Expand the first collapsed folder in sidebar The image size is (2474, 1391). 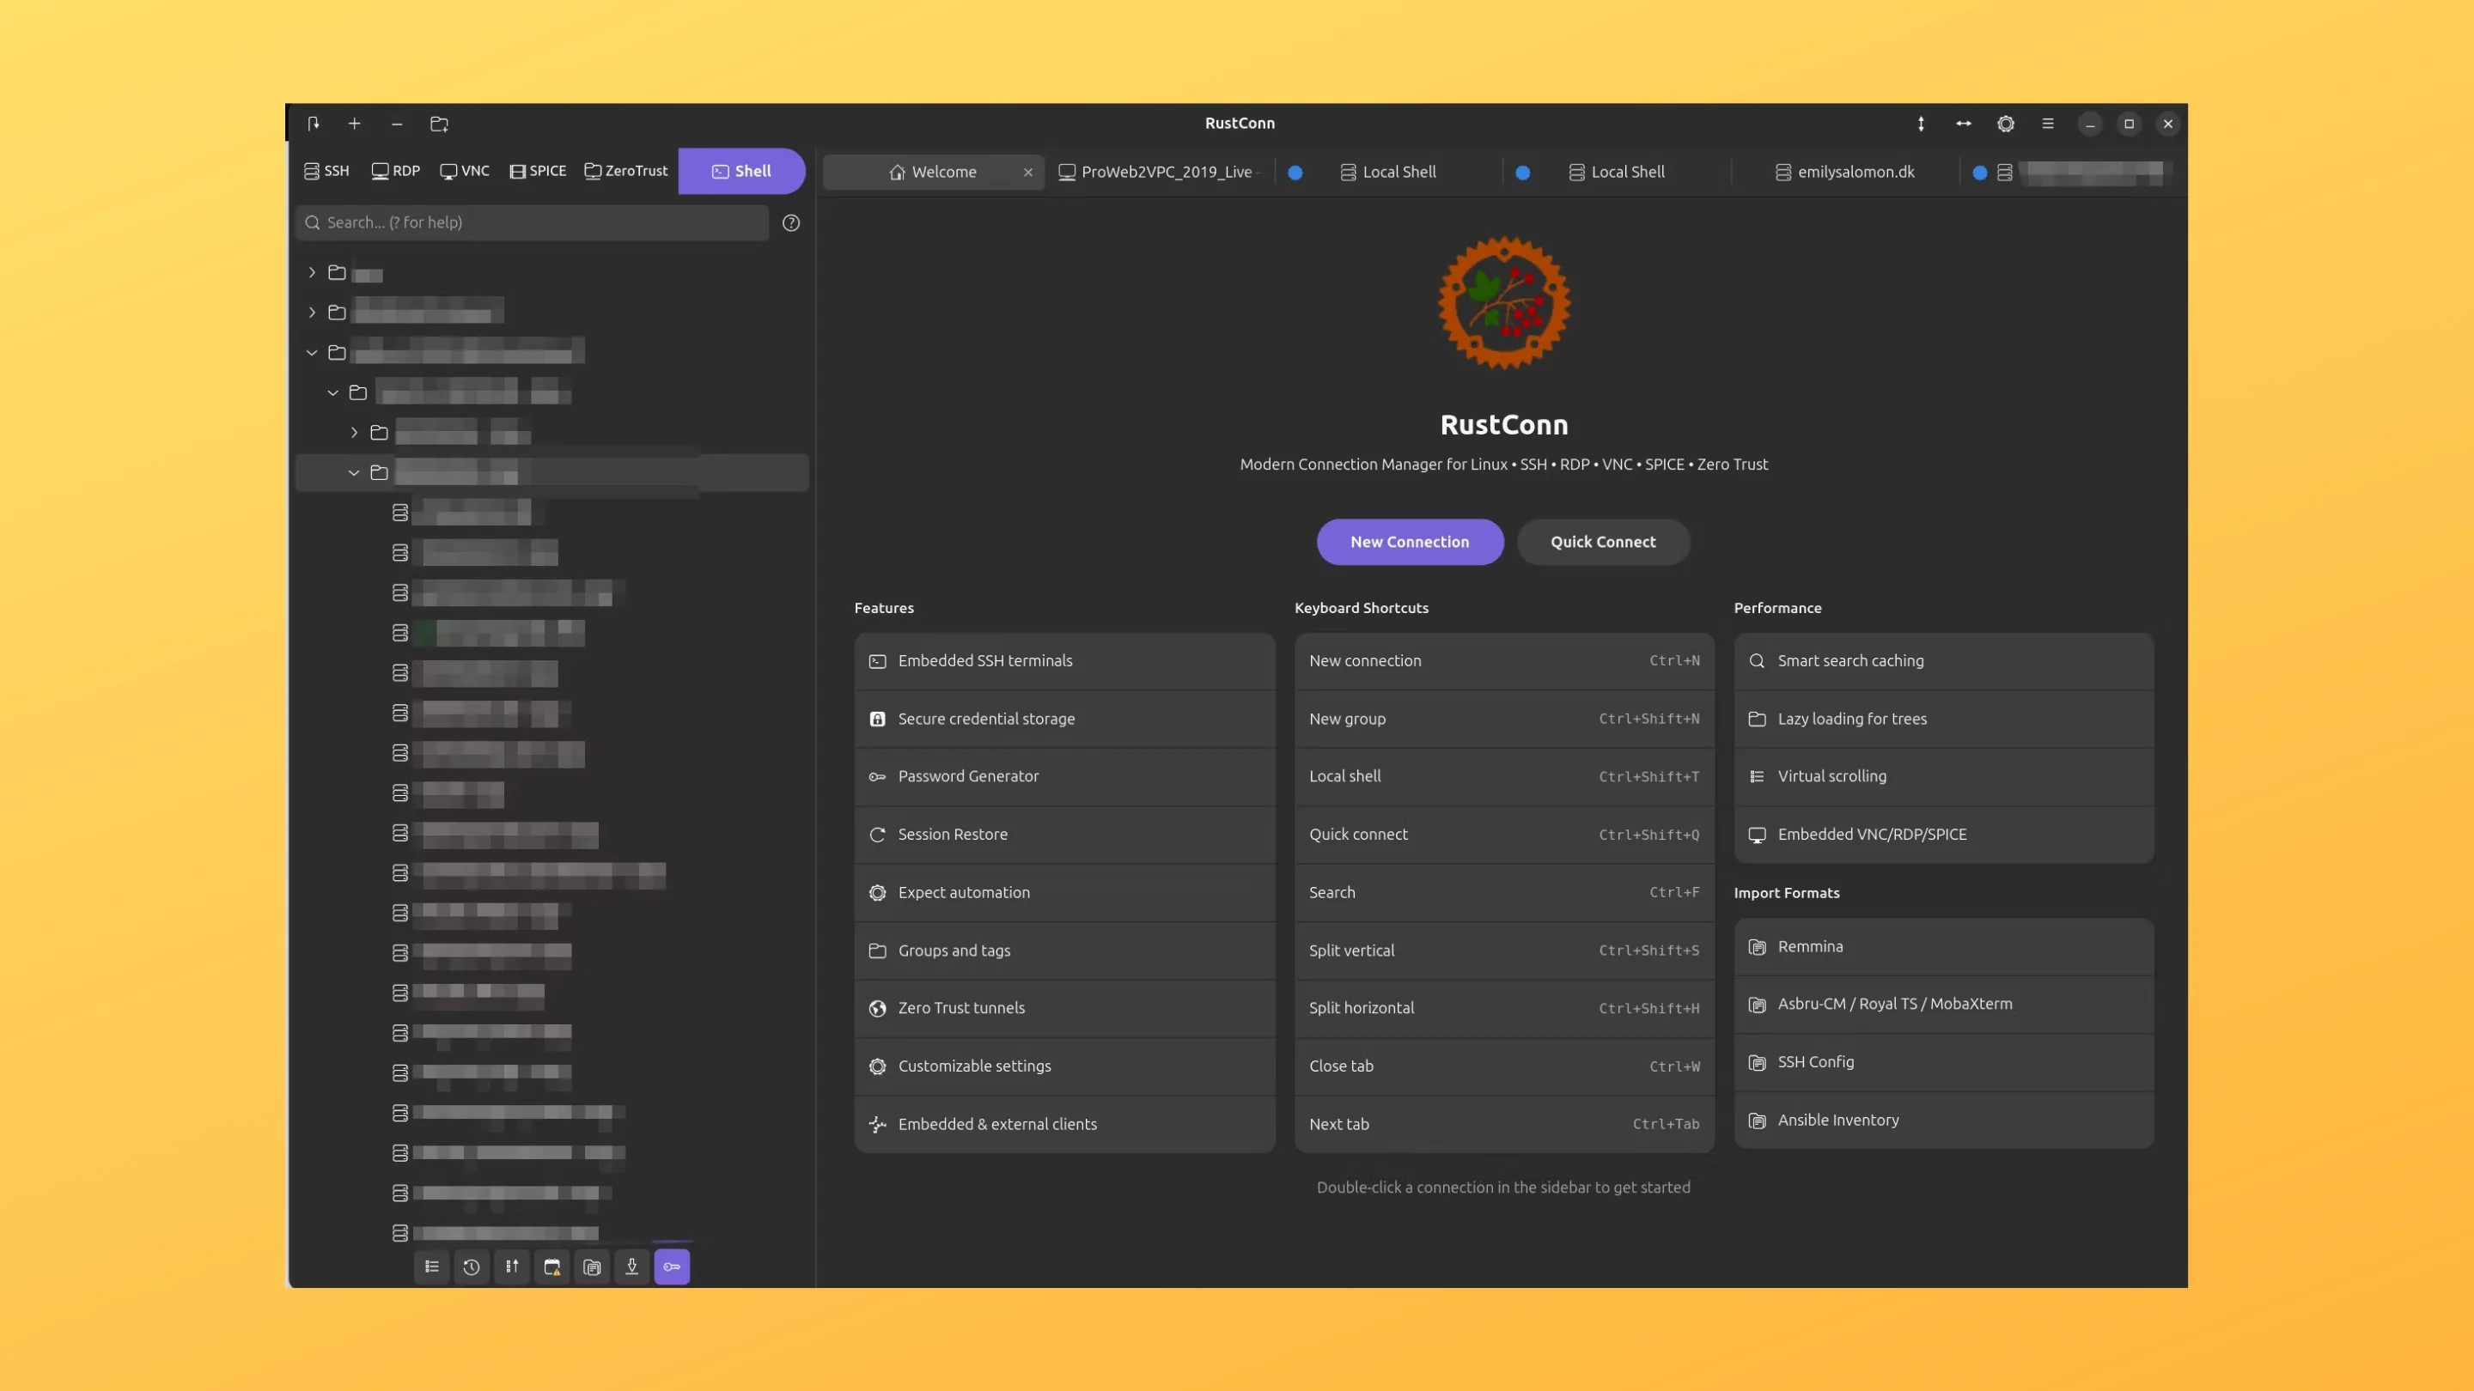(311, 273)
